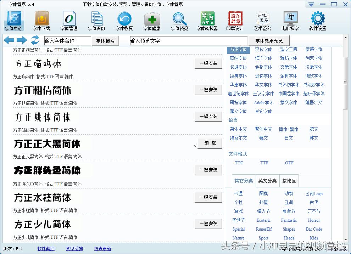Select the 文鼎字体 category
The width and height of the screenshot is (351, 254).
click(289, 67)
